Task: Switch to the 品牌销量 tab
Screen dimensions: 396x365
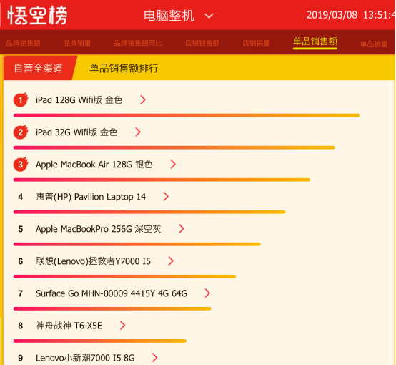Action: pyautogui.click(x=77, y=43)
